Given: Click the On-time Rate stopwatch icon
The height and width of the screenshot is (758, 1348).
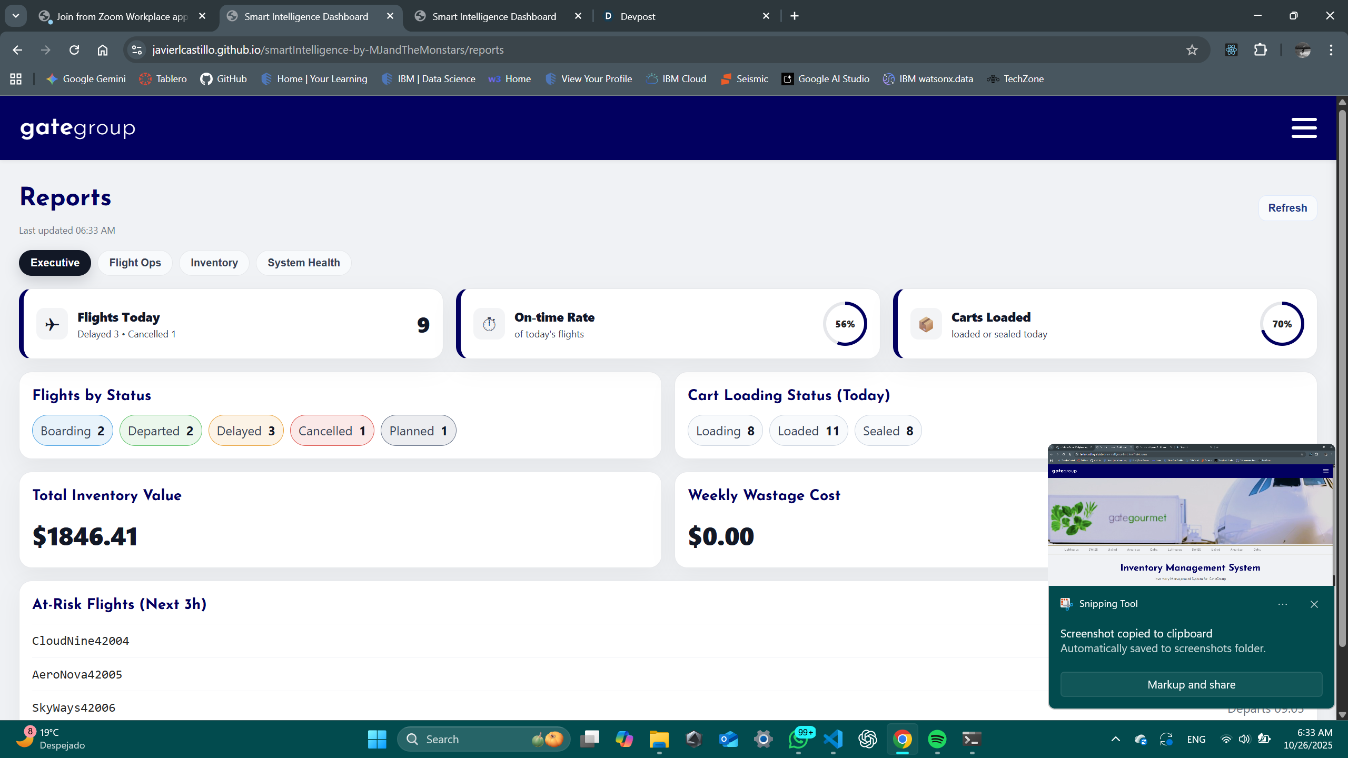Looking at the screenshot, I should tap(489, 324).
